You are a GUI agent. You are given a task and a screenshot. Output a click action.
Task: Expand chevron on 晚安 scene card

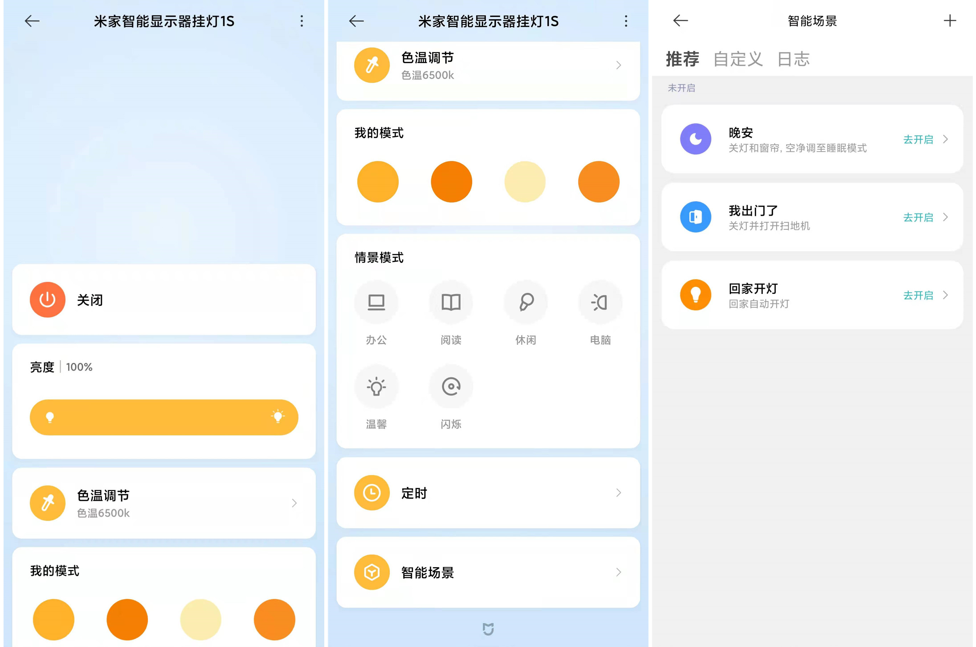click(945, 139)
